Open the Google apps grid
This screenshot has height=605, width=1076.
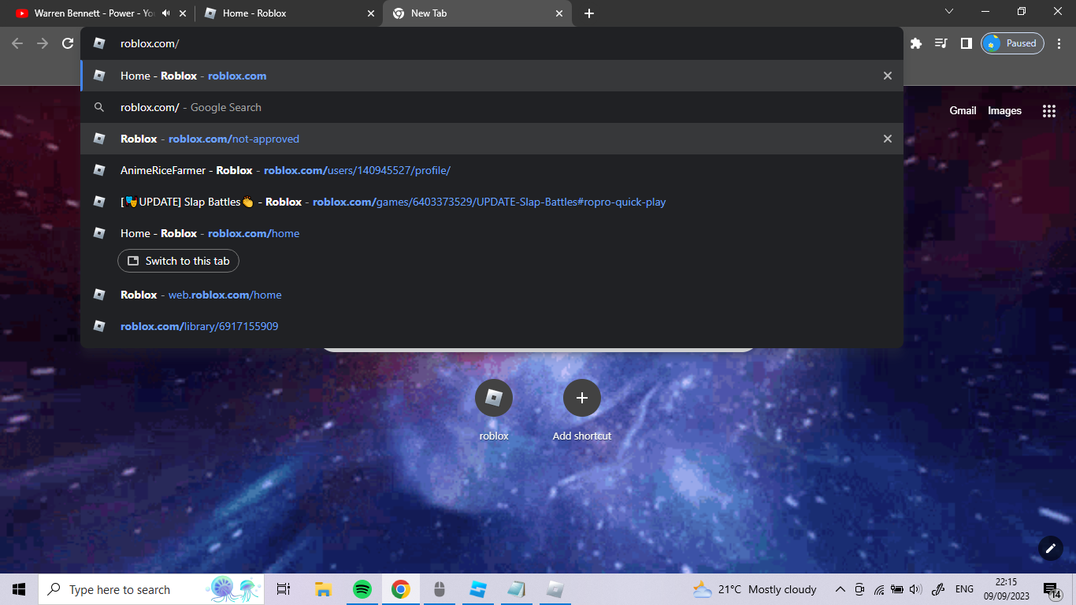click(x=1049, y=111)
